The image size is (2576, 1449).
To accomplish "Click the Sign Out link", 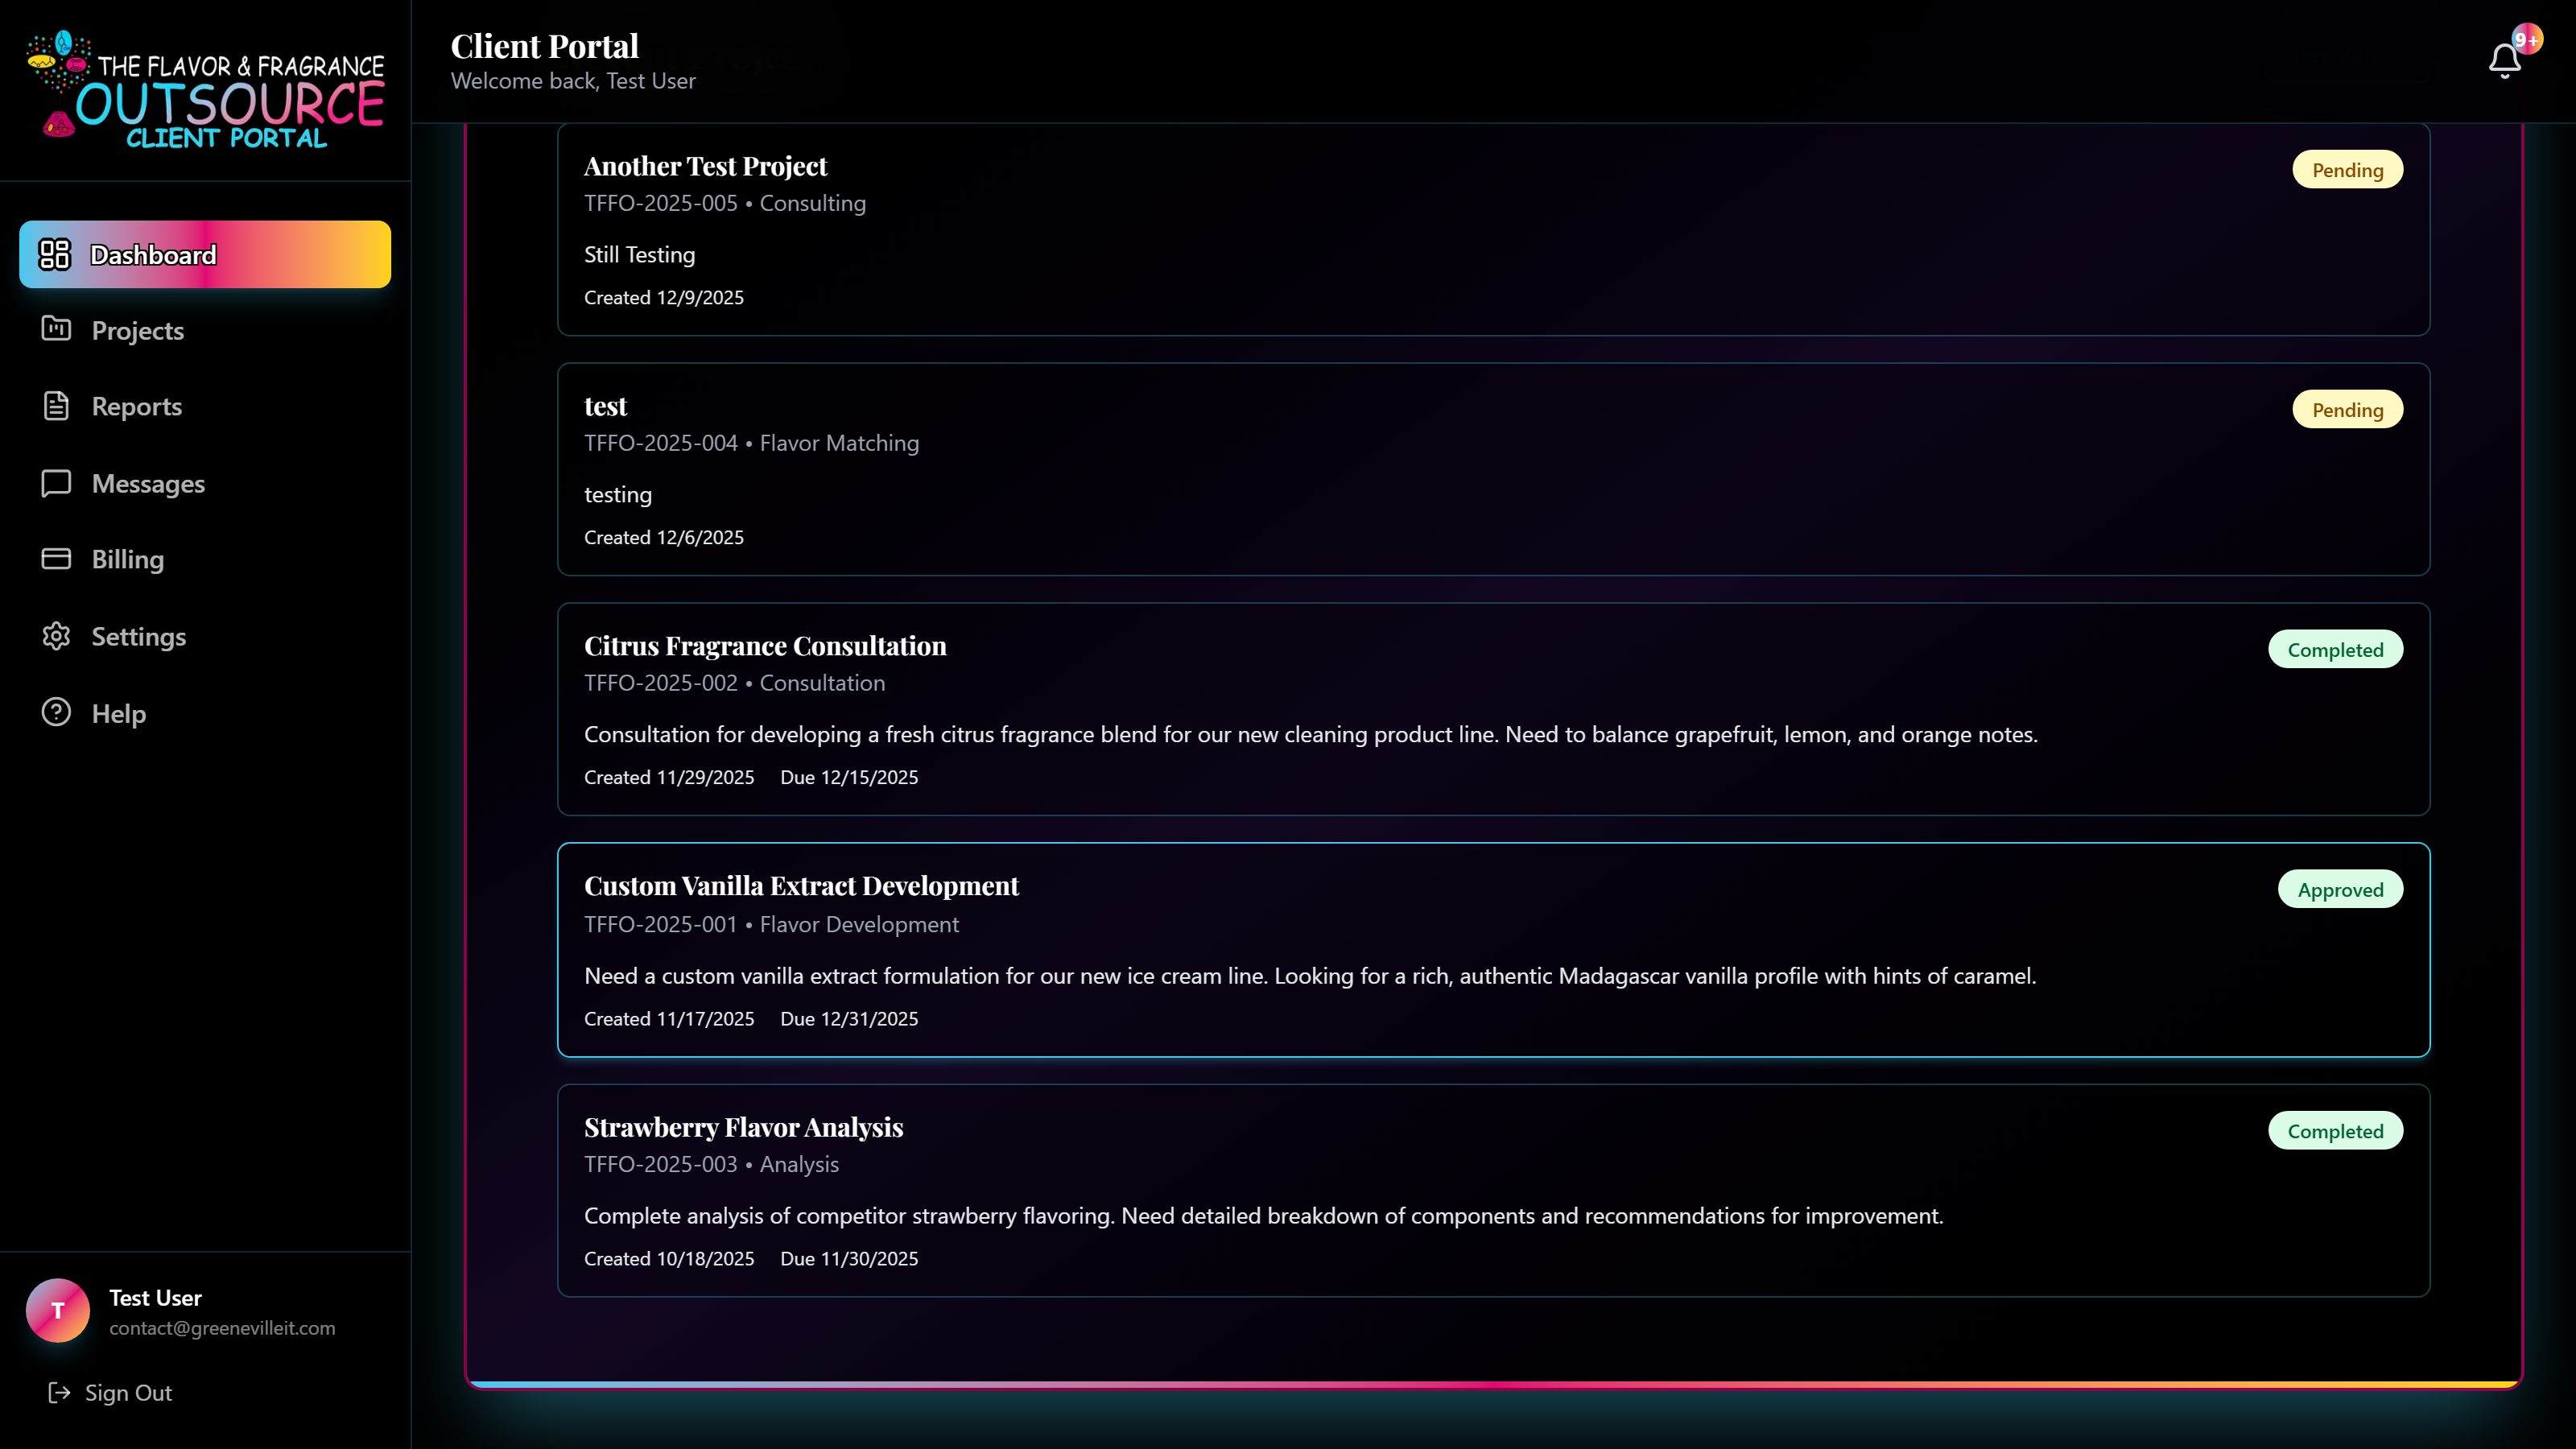I will pyautogui.click(x=127, y=1392).
